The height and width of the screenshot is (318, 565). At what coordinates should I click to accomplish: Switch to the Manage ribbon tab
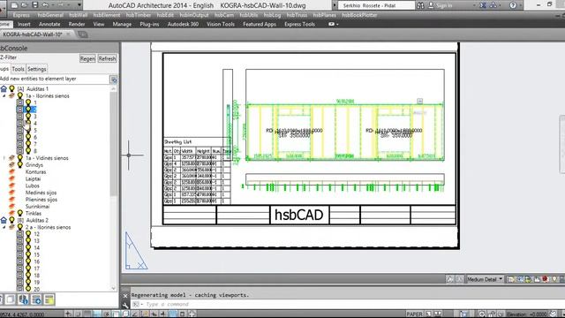122,24
